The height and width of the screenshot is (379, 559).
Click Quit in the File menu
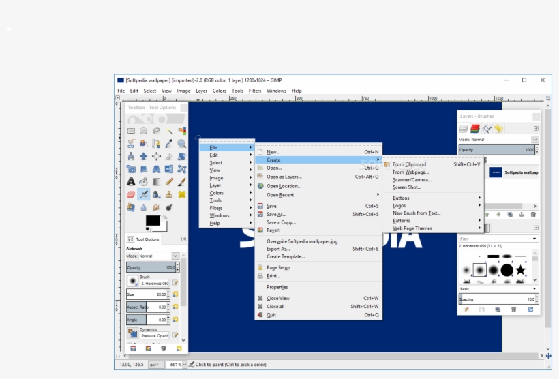pos(319,315)
